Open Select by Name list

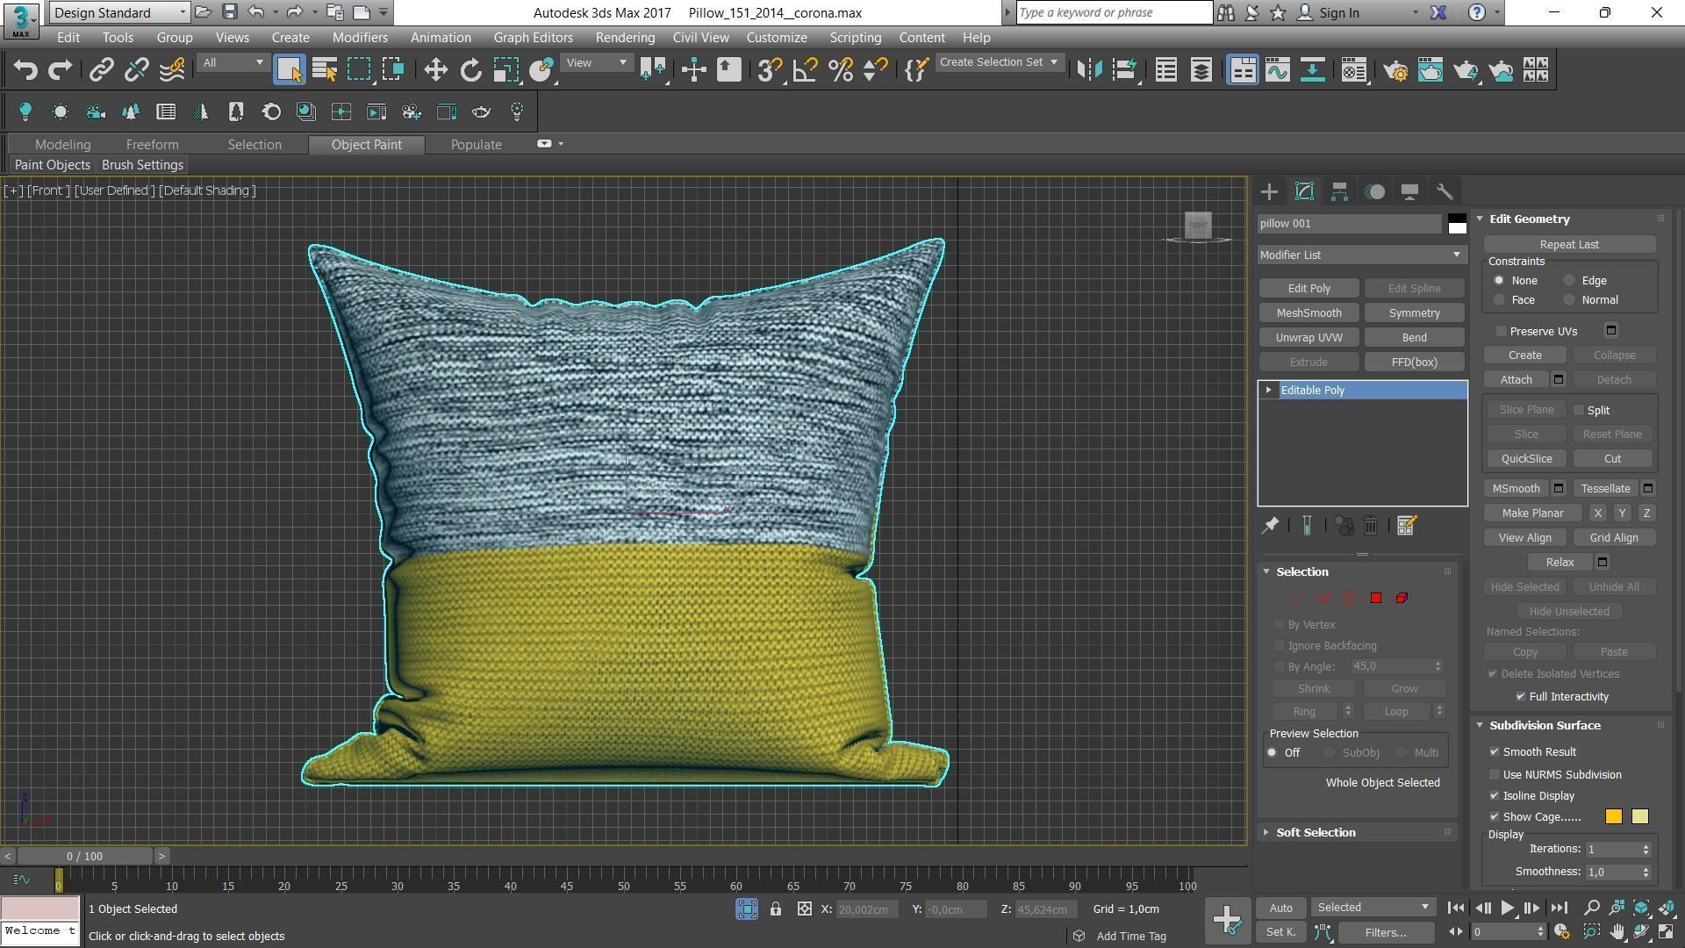[325, 70]
